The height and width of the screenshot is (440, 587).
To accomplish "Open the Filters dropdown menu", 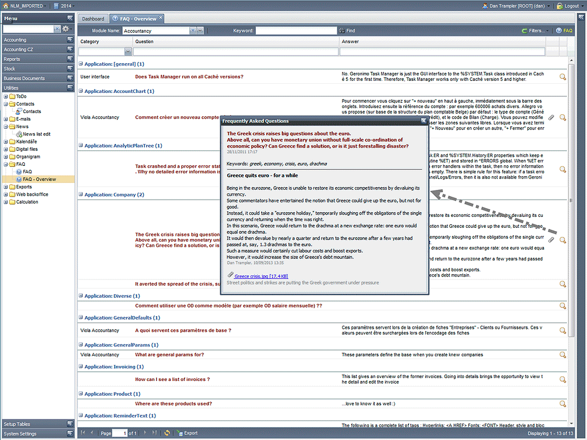I will tap(535, 30).
